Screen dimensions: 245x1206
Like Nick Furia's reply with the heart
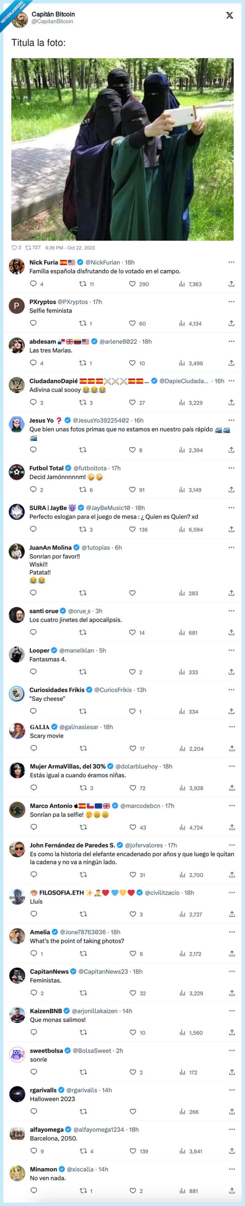click(132, 284)
